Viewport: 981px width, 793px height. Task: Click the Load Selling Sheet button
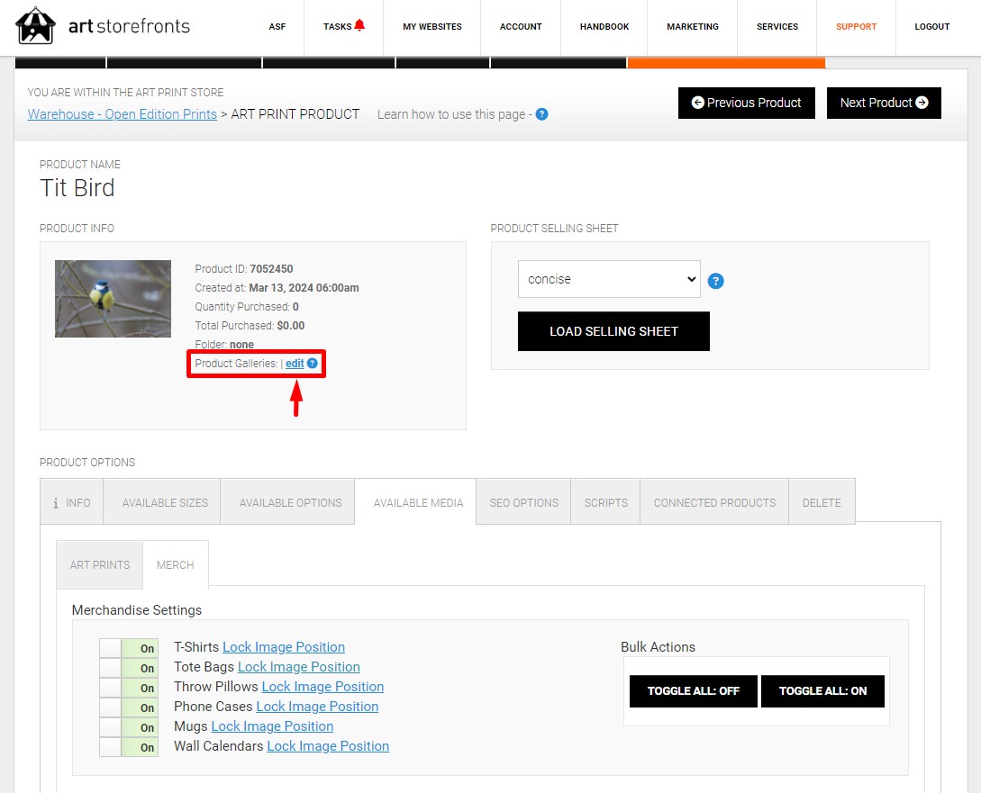click(613, 331)
